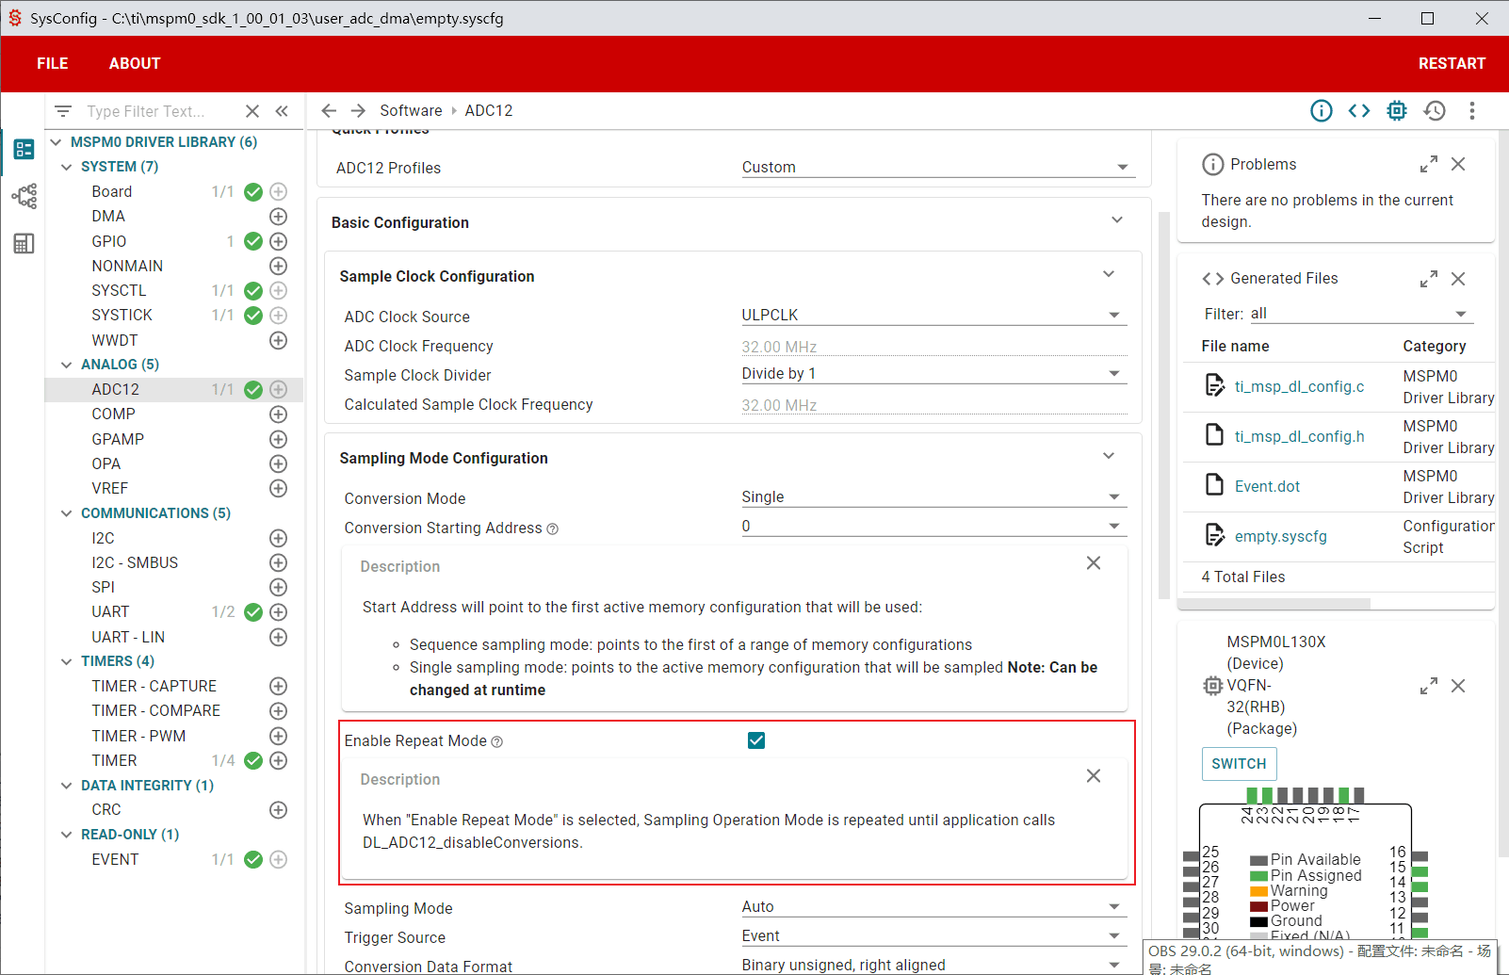Open the Trigger Source dropdown

(934, 935)
